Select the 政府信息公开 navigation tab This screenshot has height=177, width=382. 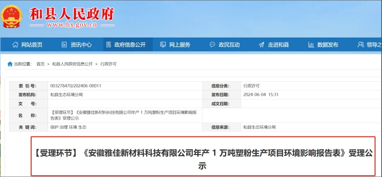[x=130, y=45]
